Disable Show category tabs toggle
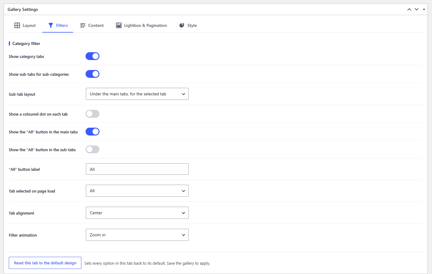This screenshot has width=432, height=274. point(93,56)
